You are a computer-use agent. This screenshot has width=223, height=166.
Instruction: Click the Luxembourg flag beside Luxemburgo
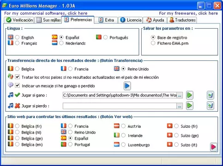tap(117, 144)
